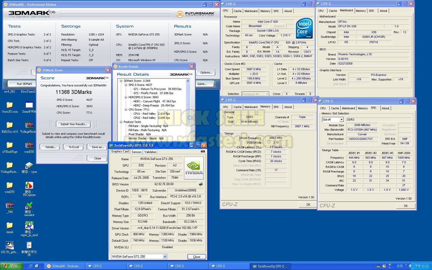Switch to Sensors tab in GPU-Z
The height and width of the screenshot is (270, 432).
point(136,152)
